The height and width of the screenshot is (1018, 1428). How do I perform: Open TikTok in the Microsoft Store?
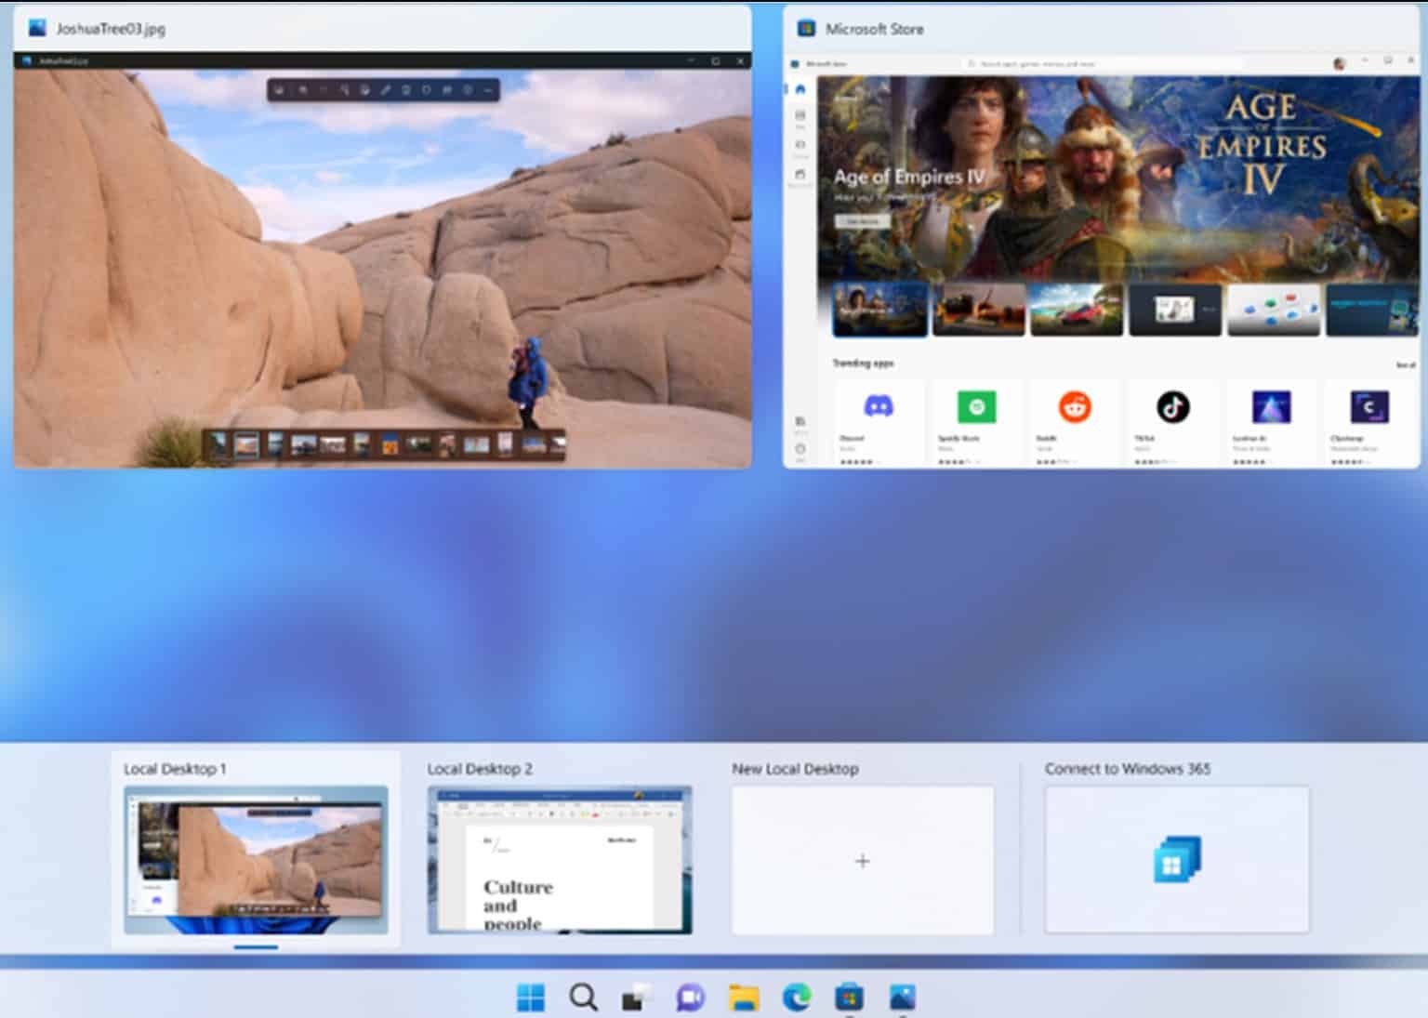pos(1173,406)
